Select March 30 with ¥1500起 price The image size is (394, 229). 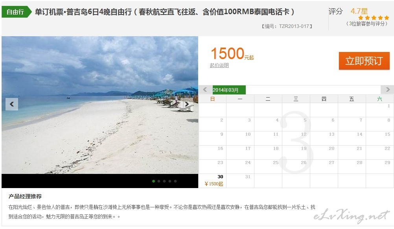pos(213,181)
